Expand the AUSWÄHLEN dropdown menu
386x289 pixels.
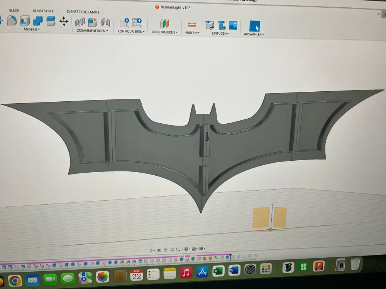click(x=254, y=34)
